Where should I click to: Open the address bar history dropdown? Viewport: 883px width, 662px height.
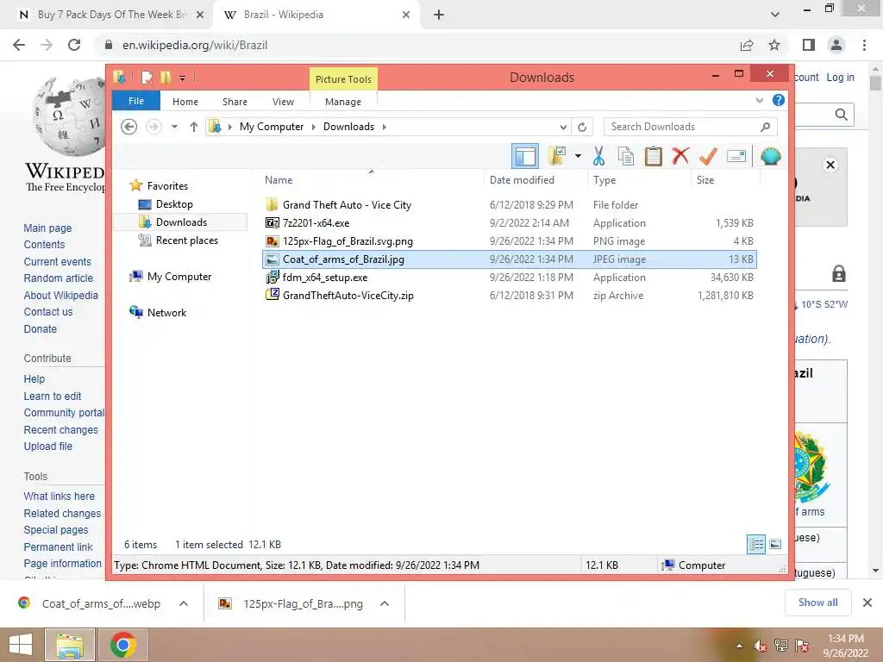tap(562, 128)
